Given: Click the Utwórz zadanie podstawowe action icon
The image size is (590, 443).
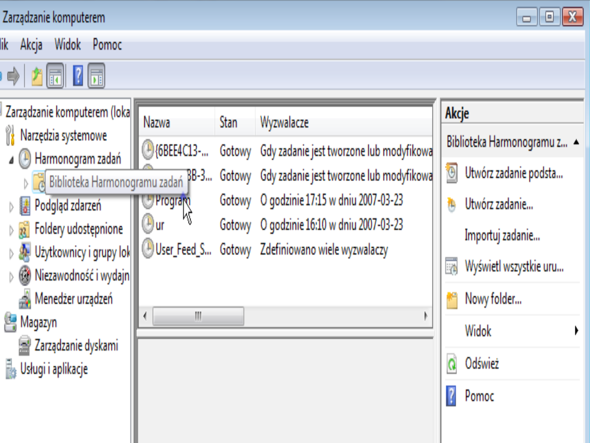Looking at the screenshot, I should (x=452, y=174).
